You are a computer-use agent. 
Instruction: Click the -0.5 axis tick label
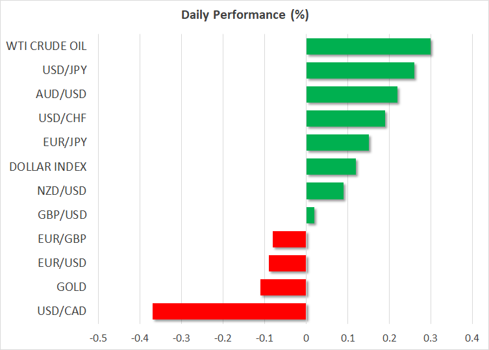point(98,338)
